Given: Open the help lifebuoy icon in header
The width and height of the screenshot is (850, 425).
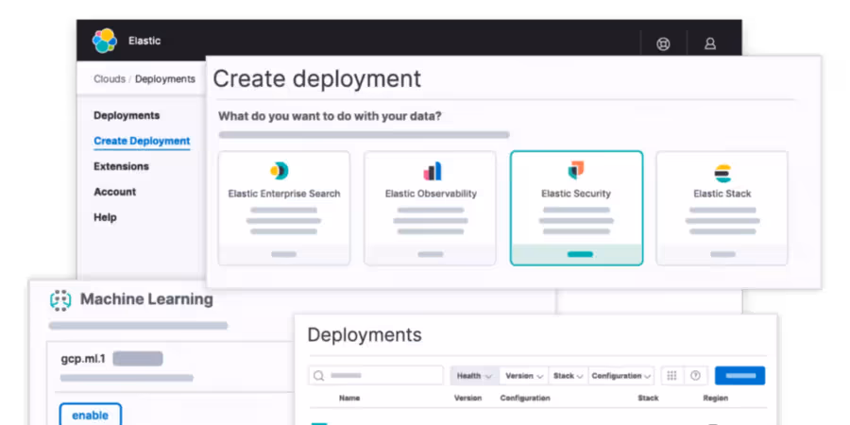Looking at the screenshot, I should click(663, 43).
